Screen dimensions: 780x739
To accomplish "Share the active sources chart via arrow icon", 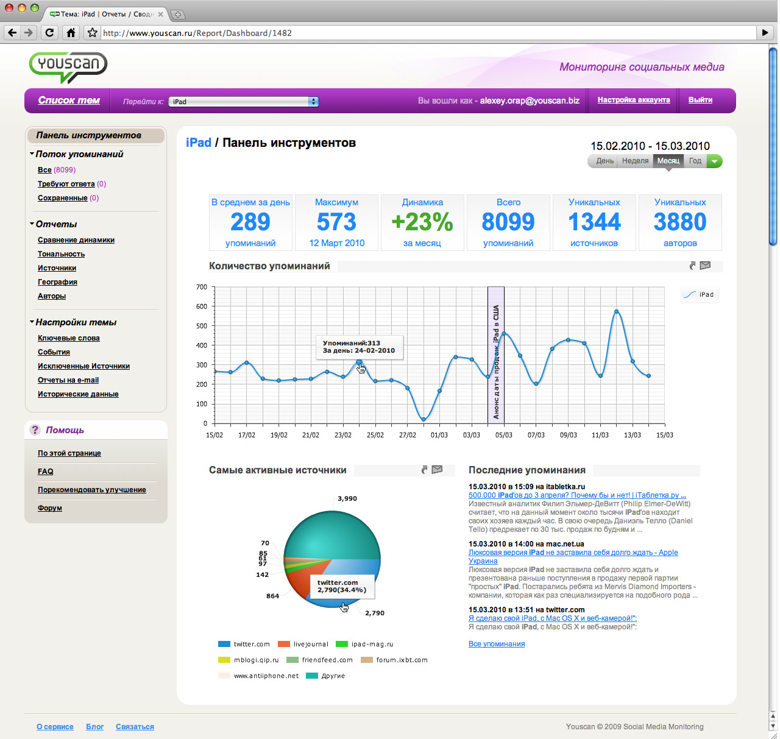I will point(425,470).
